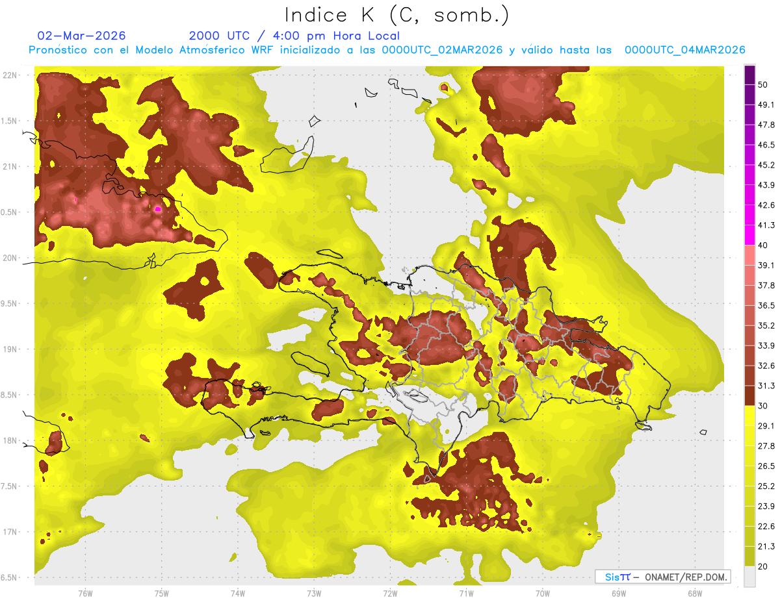
Task: Select the purple swatch between 46.5 and 47.8
Action: [x=749, y=135]
